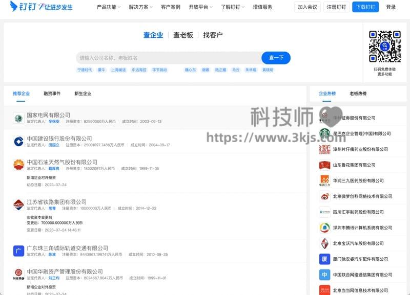Click 北京宝沃汽车 logo in hot list
410x295 pixels.
(324, 243)
